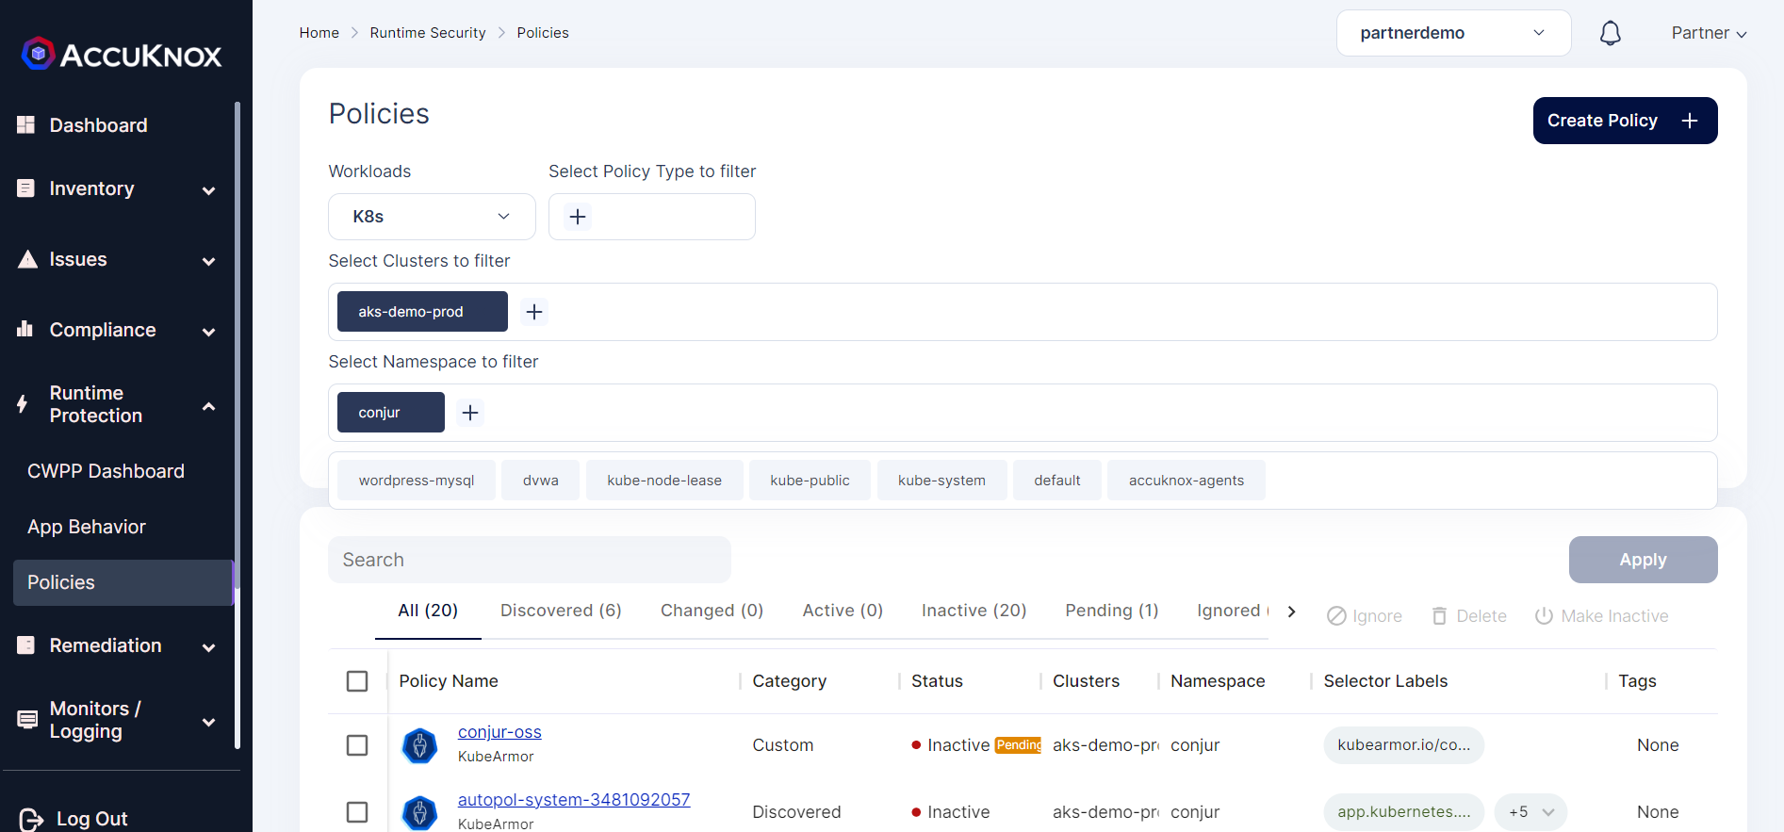The width and height of the screenshot is (1784, 832).
Task: Switch to the Discovered (6) tab
Action: (x=561, y=611)
